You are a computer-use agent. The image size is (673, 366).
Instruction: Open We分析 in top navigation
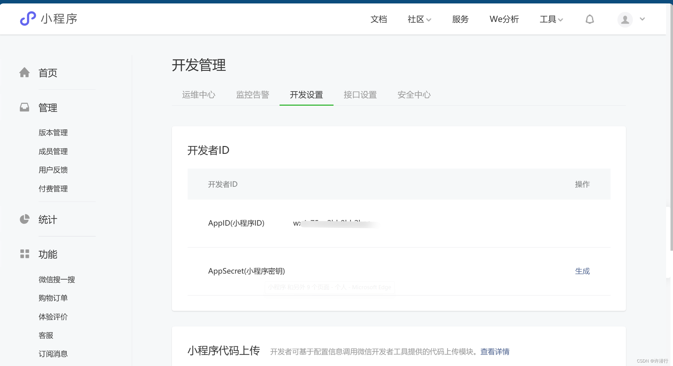[504, 19]
